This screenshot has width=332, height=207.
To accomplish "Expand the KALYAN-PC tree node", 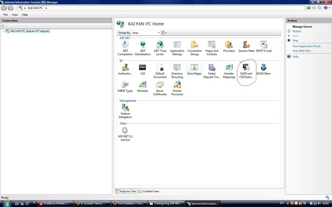I will click(3, 31).
